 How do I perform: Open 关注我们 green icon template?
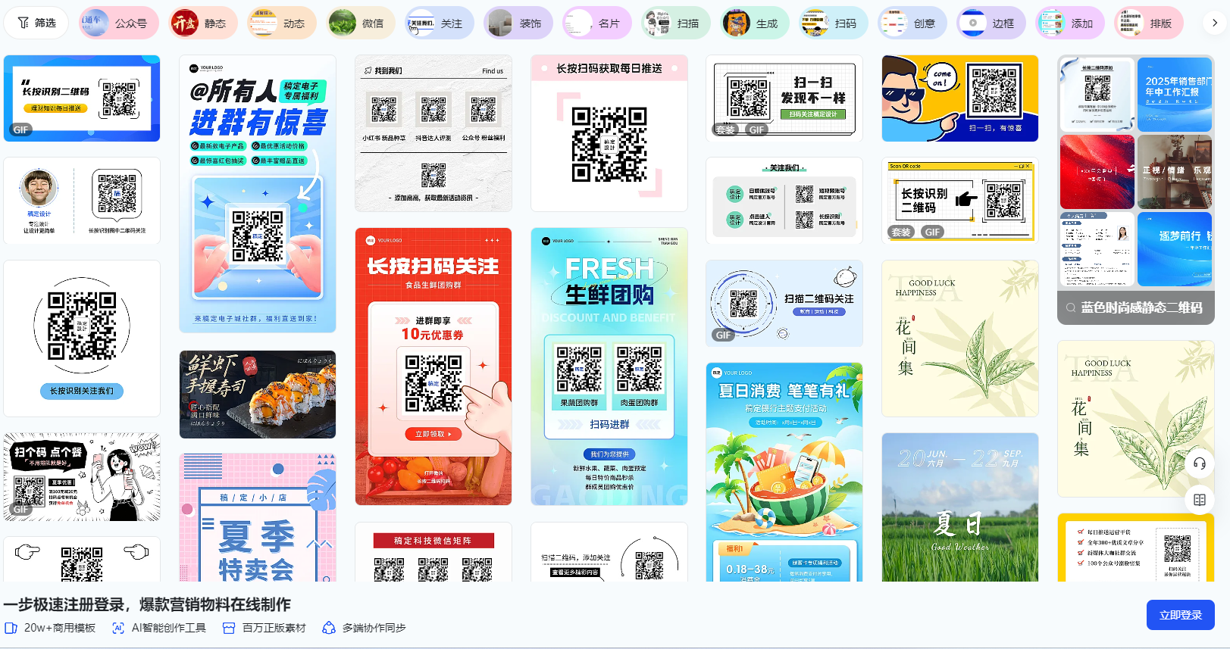784,201
